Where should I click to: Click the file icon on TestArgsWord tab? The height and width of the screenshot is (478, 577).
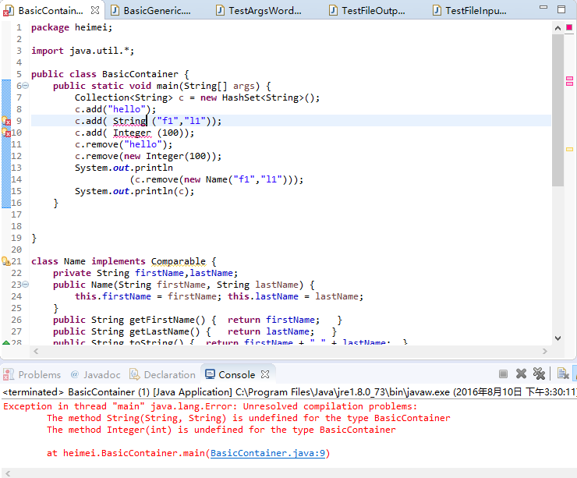point(220,10)
